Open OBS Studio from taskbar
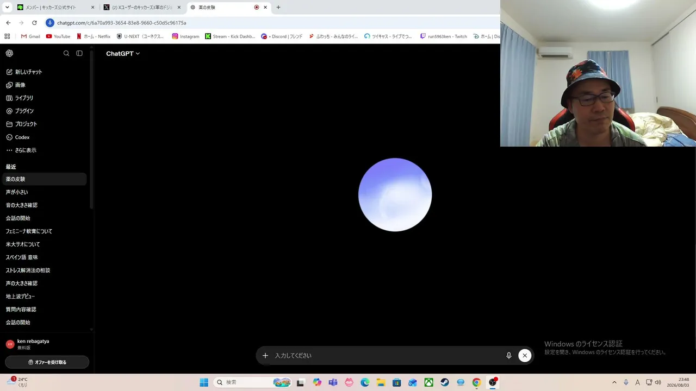 pos(493,382)
